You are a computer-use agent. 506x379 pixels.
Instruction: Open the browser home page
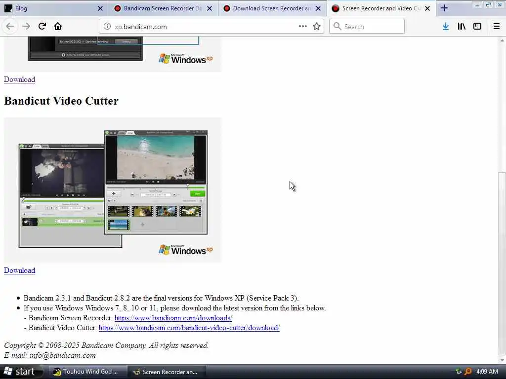(58, 27)
